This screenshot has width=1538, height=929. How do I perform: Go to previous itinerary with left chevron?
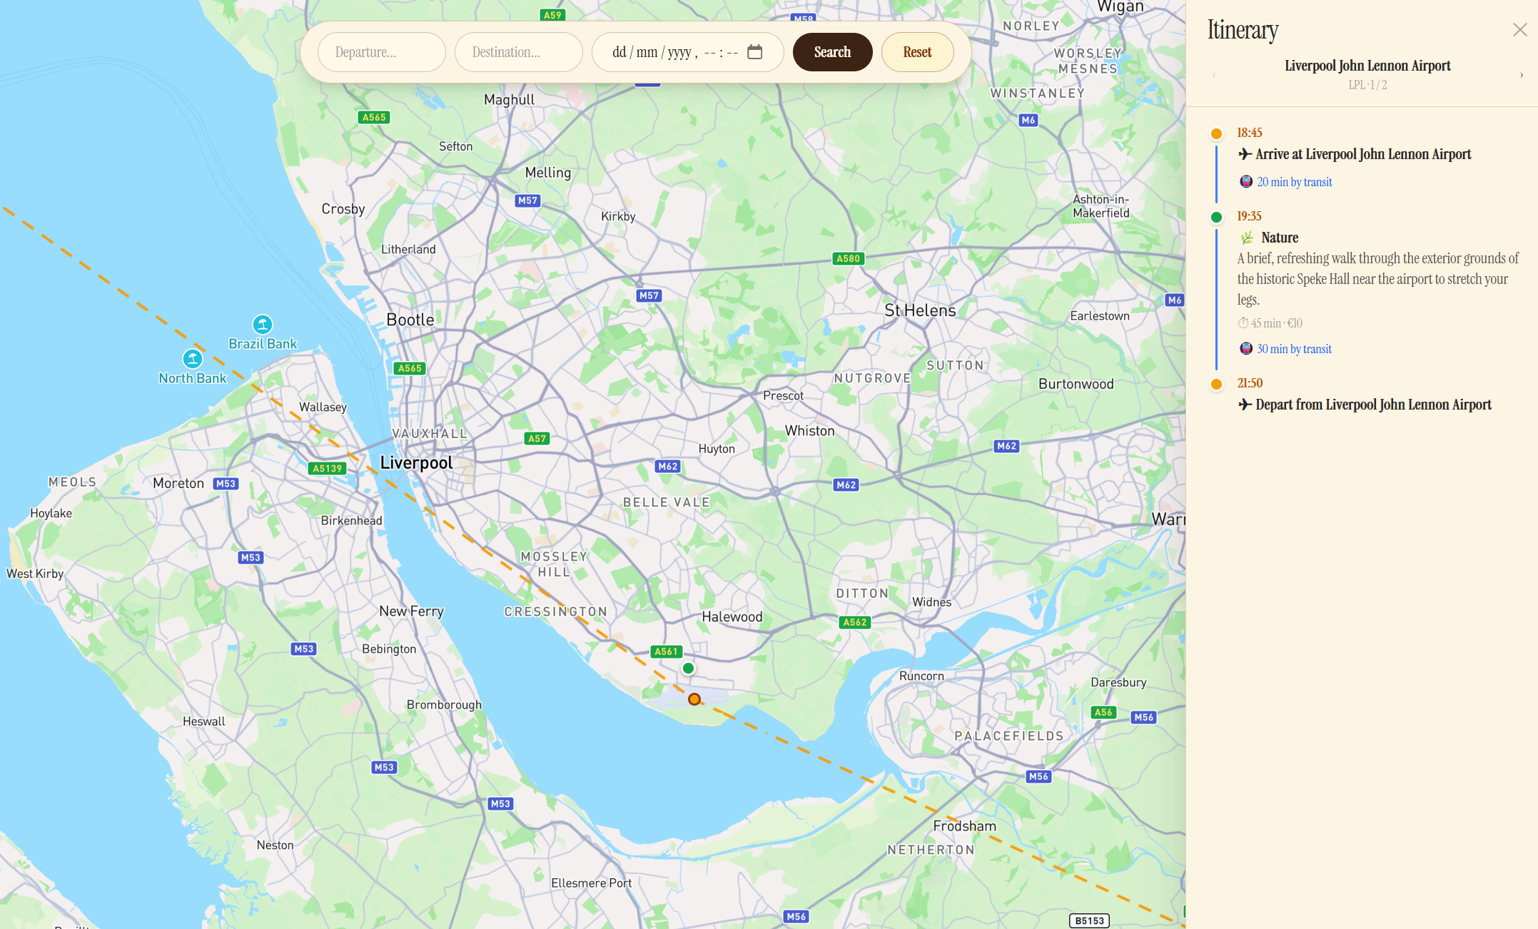[x=1214, y=75]
